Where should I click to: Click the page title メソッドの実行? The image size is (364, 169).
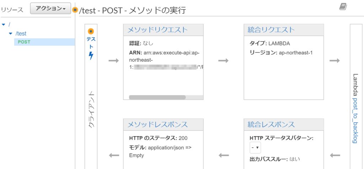[x=157, y=10]
